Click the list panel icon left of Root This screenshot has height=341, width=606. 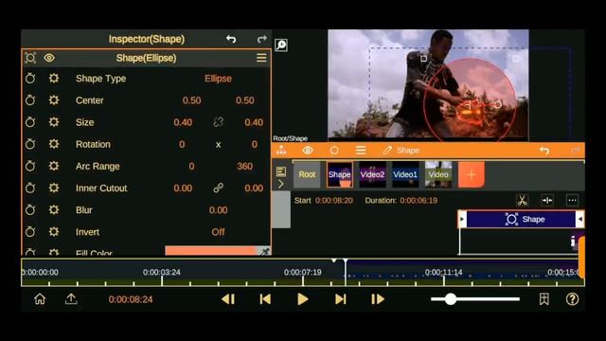tap(281, 171)
